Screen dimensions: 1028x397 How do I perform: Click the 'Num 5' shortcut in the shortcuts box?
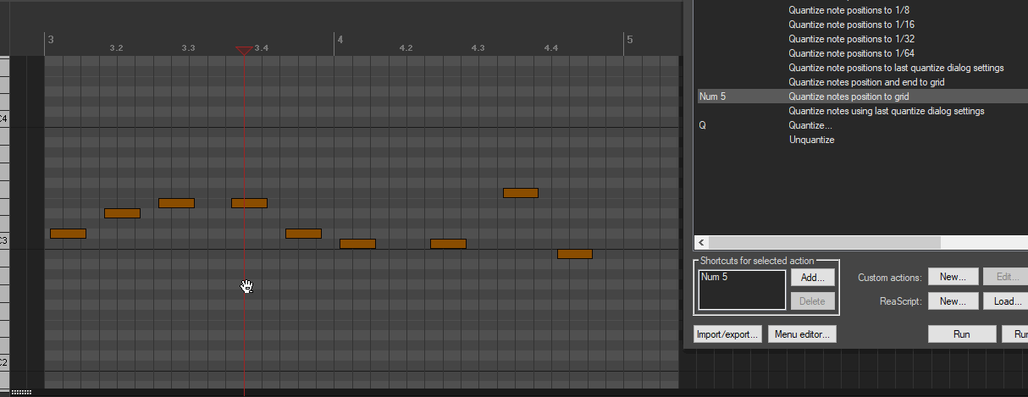[x=714, y=278]
